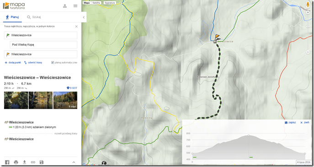Viewport: 314px width, 167px height.
Task: Open the second autumn trees thumbnail
Action: (41, 100)
